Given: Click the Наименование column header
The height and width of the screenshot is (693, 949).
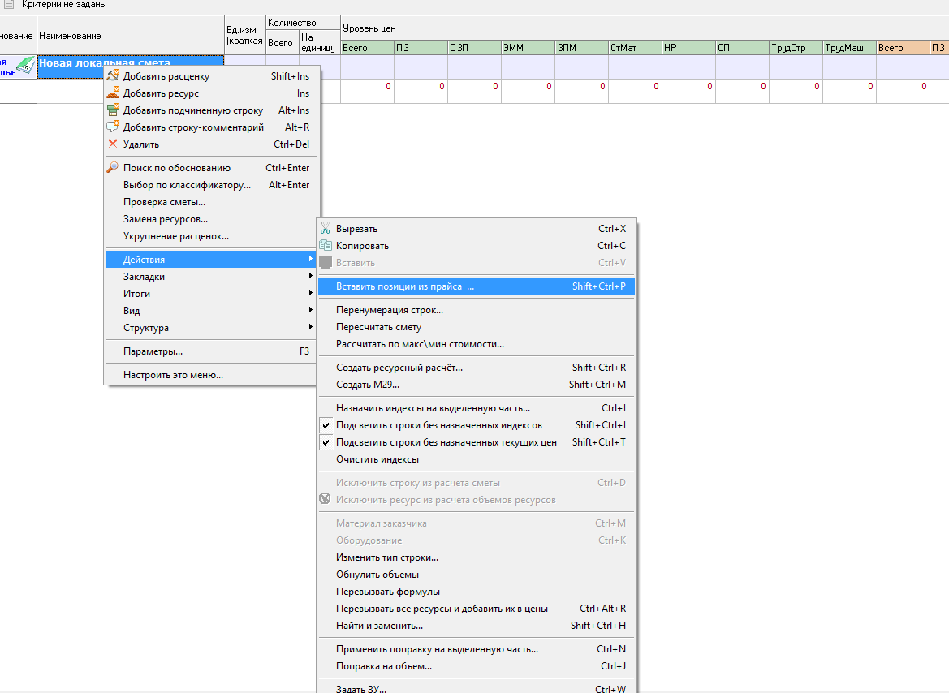Looking at the screenshot, I should click(130, 36).
